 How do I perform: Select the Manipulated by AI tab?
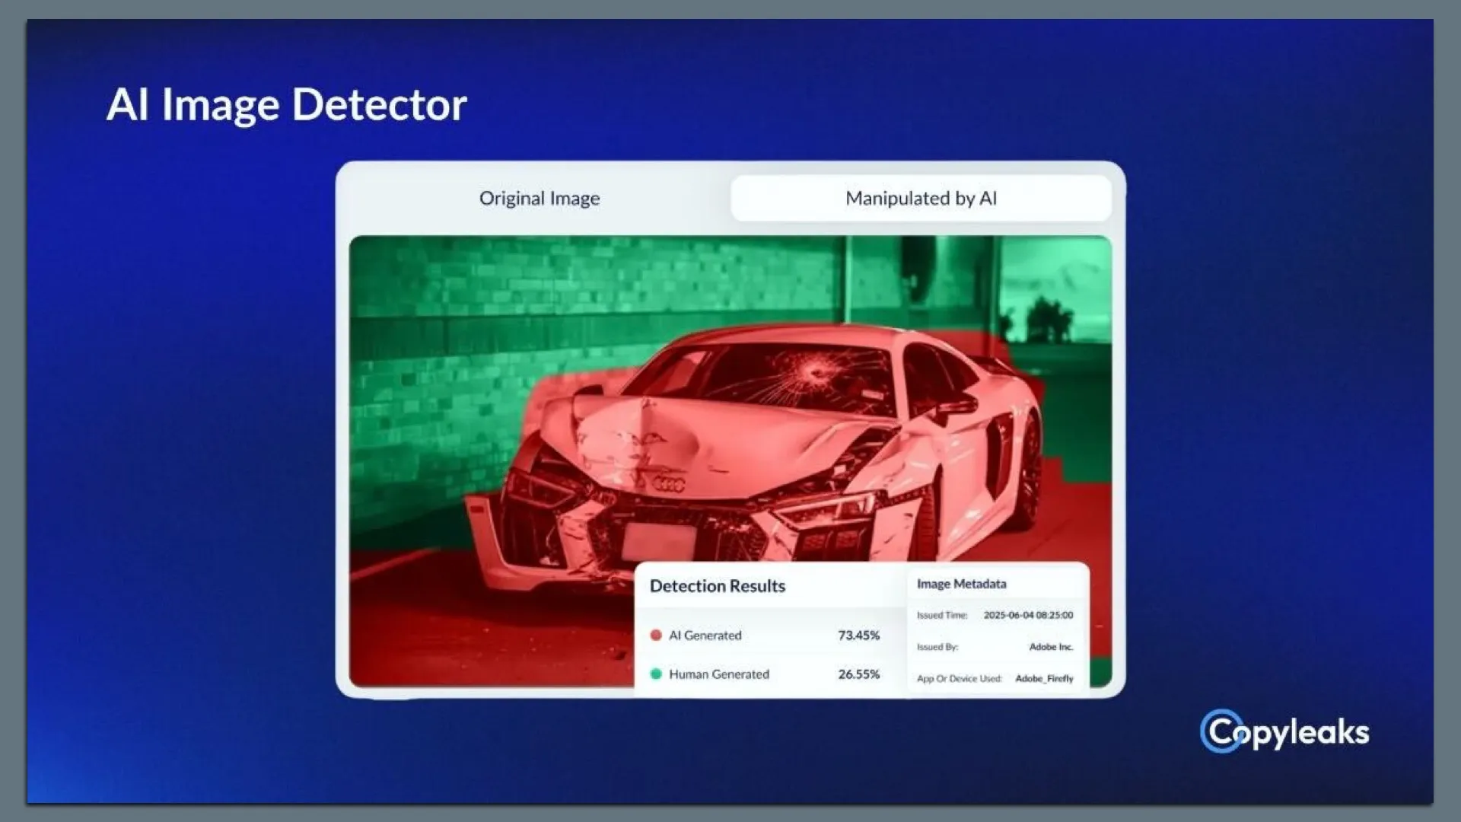coord(921,199)
